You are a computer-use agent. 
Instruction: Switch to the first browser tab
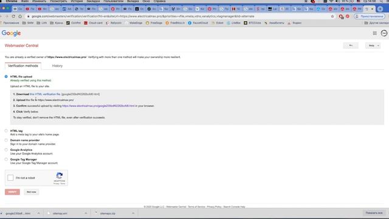point(18,9)
